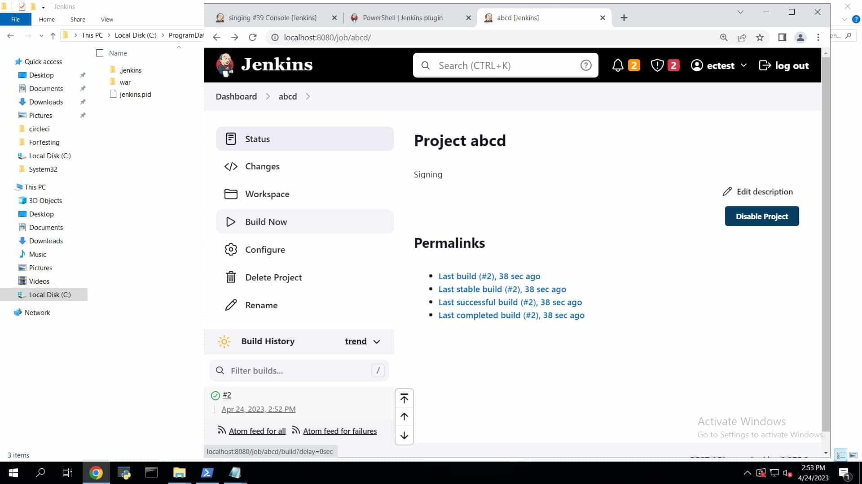Open PowerShell from the Windows taskbar

coord(207,473)
